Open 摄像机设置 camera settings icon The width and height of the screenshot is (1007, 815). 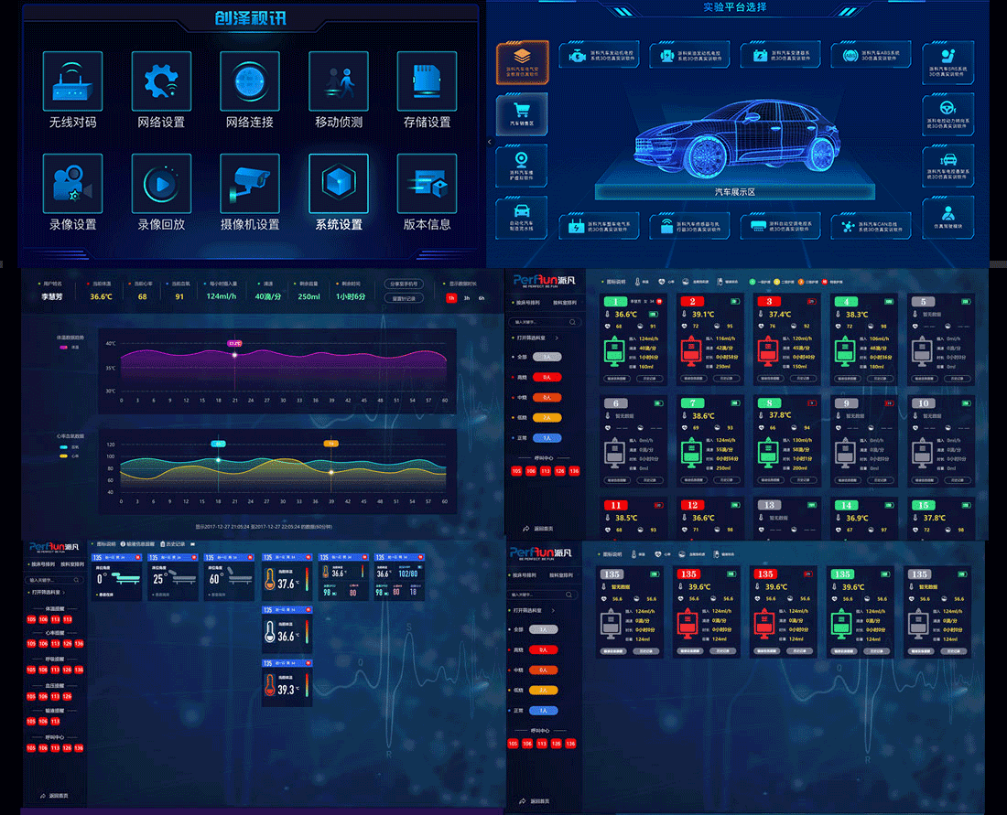pyautogui.click(x=250, y=184)
